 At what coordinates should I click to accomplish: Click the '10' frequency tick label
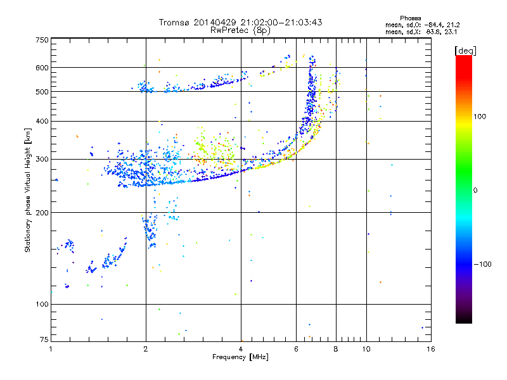(x=366, y=349)
